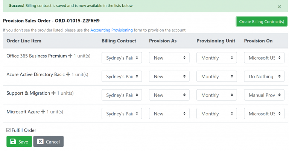Click the Cancel button label

pos(53,142)
